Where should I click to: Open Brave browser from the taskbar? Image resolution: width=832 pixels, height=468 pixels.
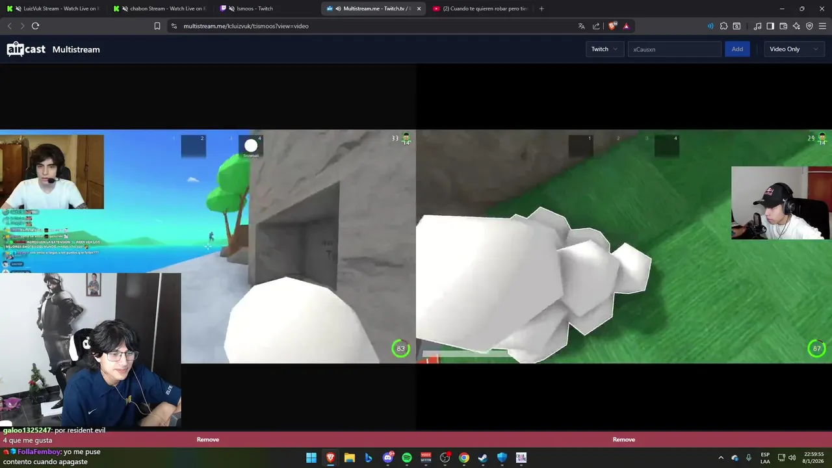[x=330, y=458]
